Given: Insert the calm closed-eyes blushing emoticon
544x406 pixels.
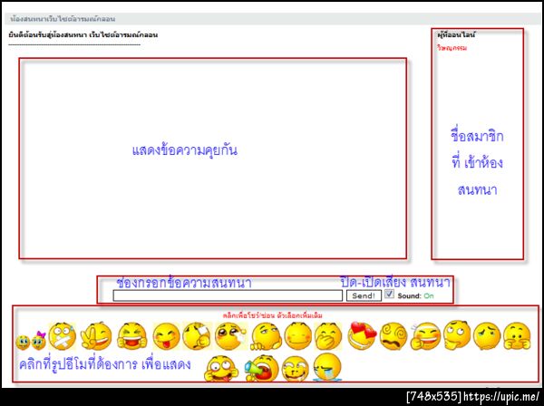Looking at the screenshot, I should (298, 336).
